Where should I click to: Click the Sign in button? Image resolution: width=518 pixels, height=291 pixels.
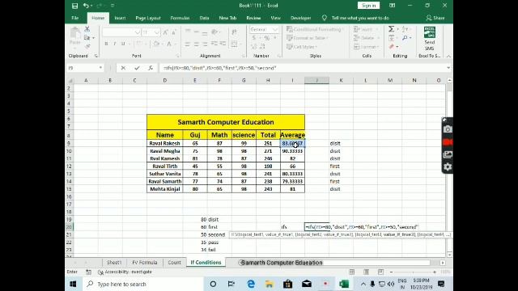[368, 6]
